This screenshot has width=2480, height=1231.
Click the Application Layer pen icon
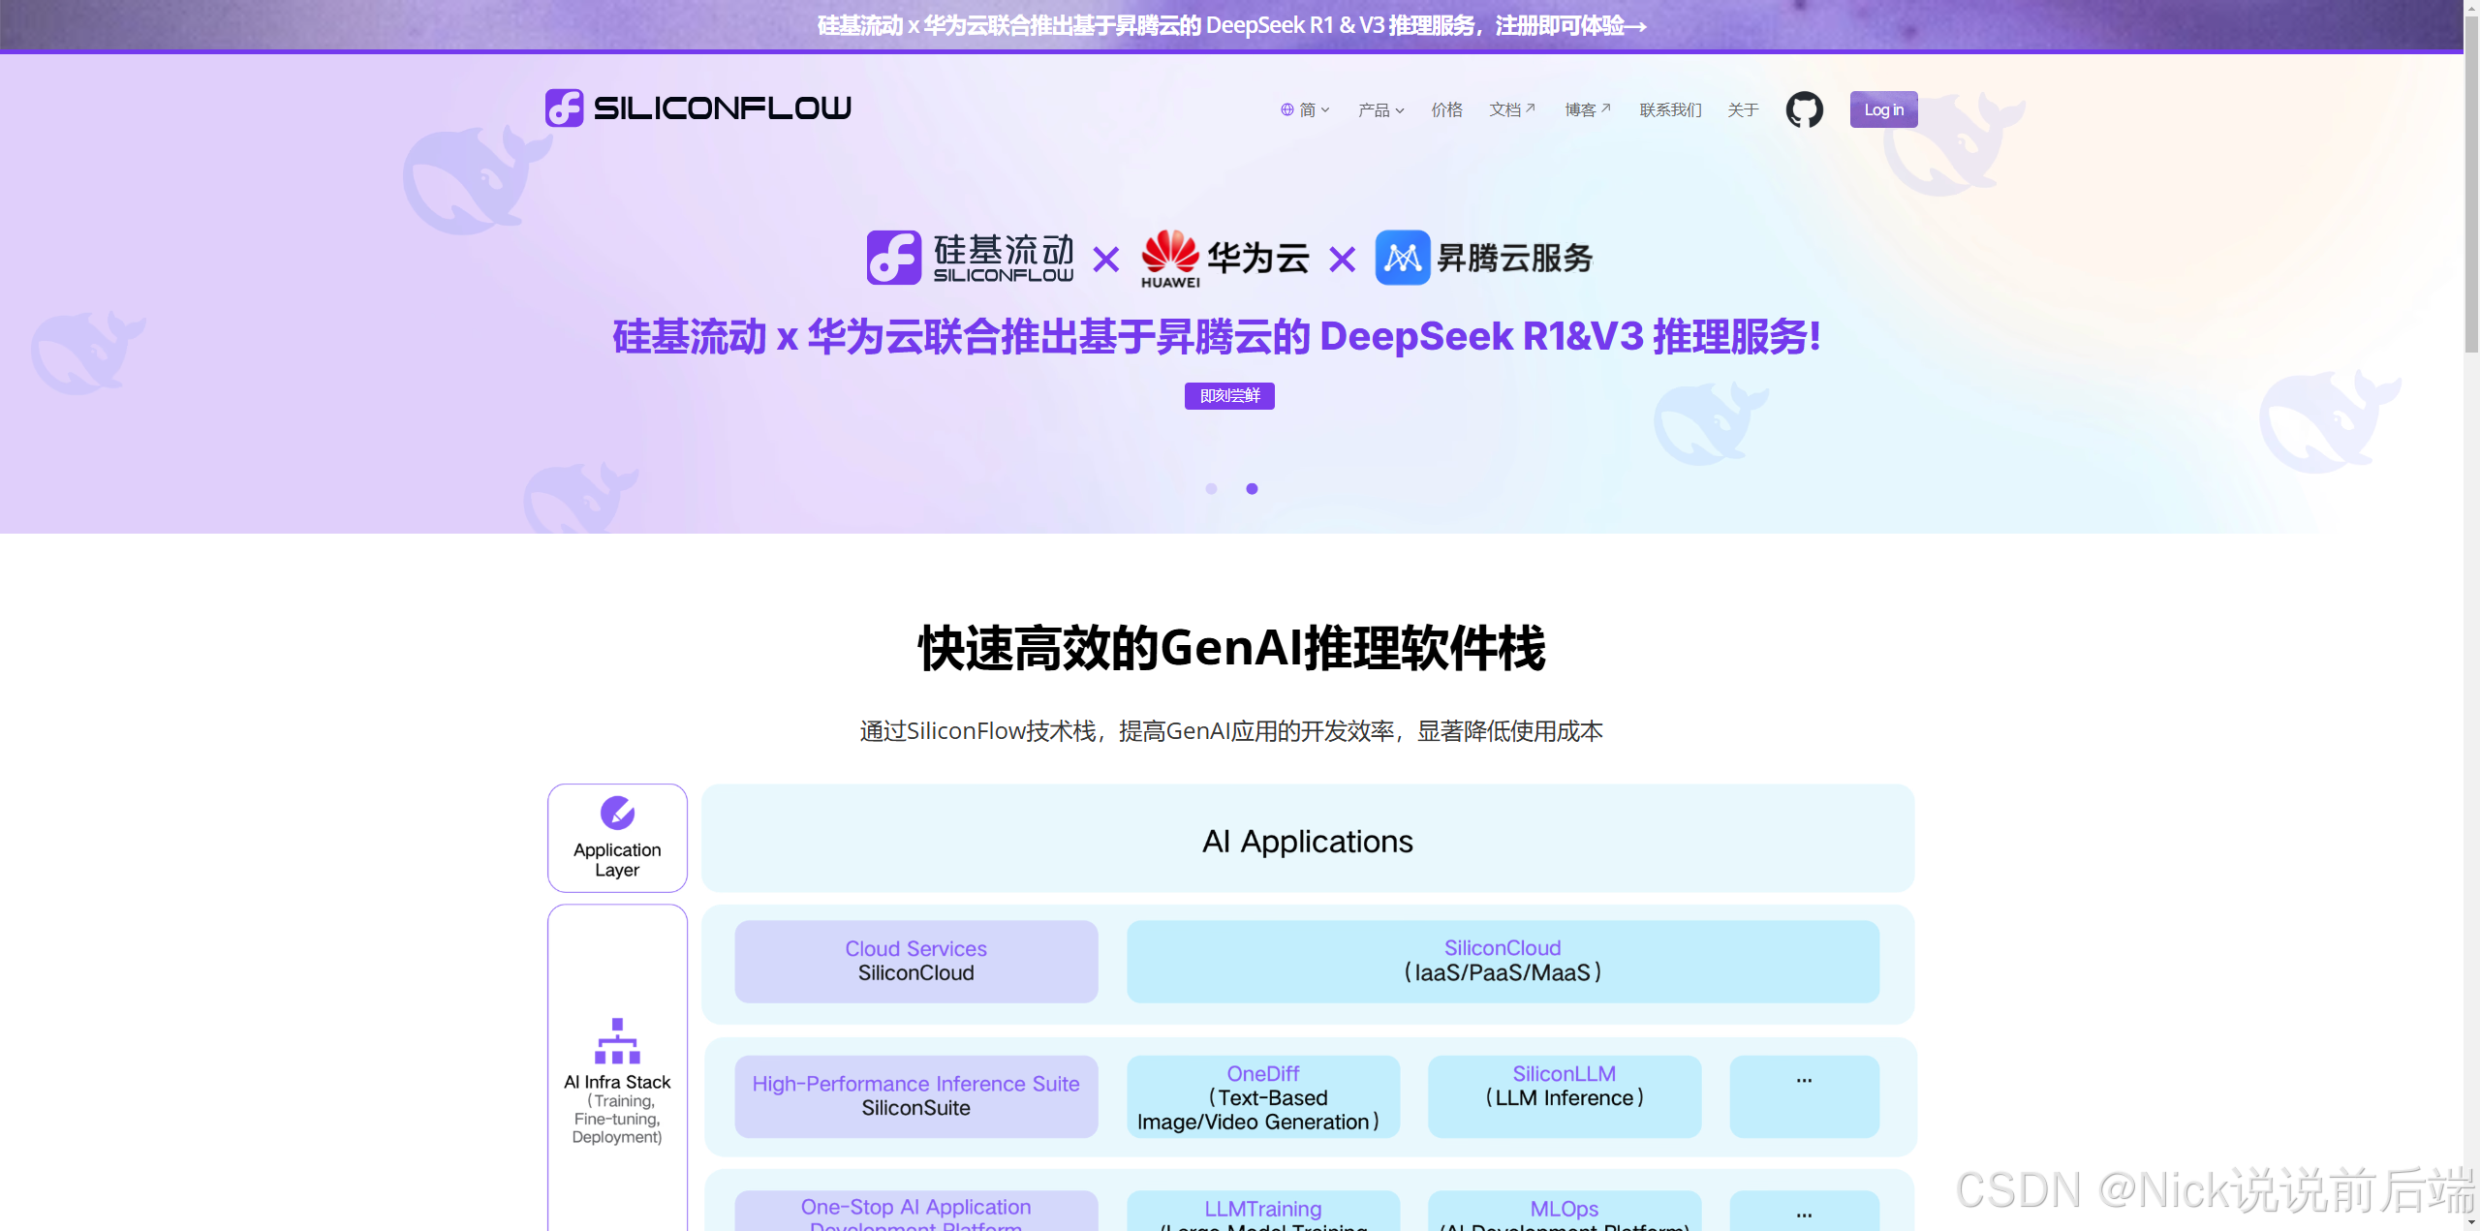(617, 813)
